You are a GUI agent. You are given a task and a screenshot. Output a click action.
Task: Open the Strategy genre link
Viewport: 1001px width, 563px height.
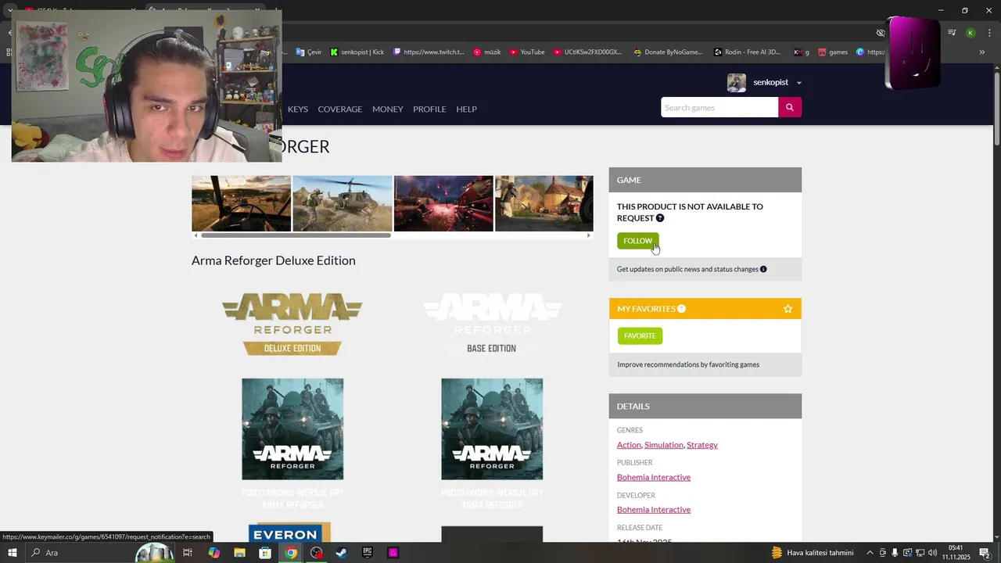click(x=702, y=445)
